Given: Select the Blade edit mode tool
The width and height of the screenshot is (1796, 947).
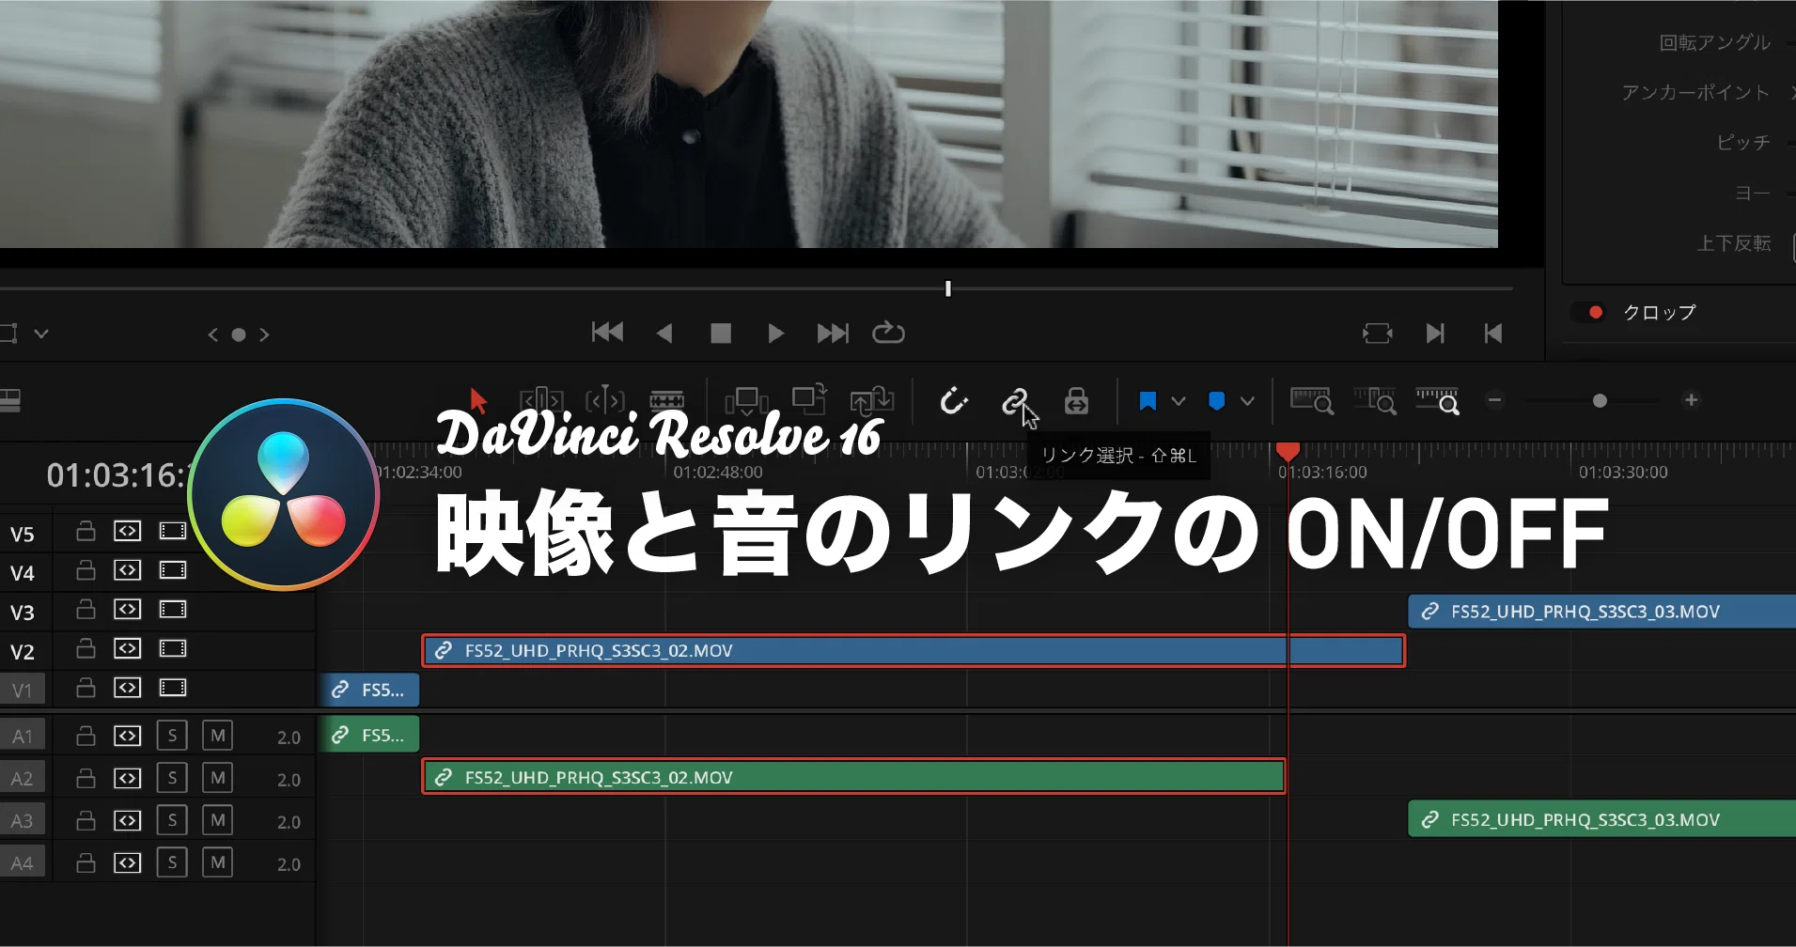Looking at the screenshot, I should point(666,400).
